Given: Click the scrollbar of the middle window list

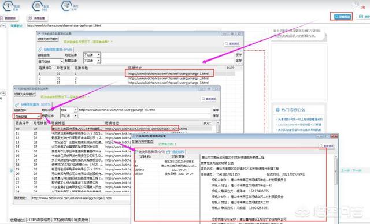Looking at the screenshot, I should click(219, 128).
